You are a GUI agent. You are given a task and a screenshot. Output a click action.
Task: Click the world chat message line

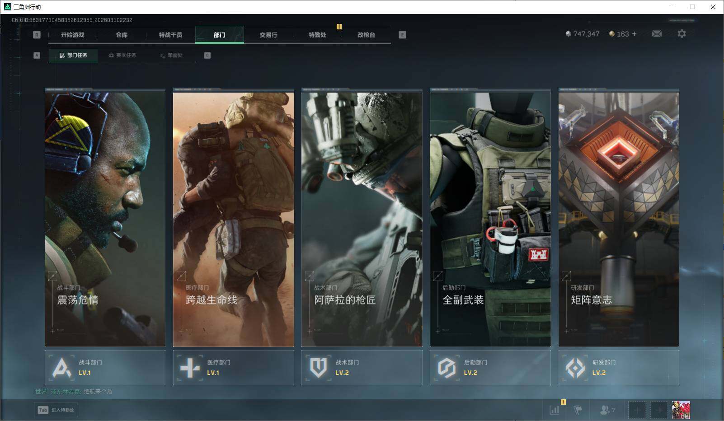coord(73,392)
